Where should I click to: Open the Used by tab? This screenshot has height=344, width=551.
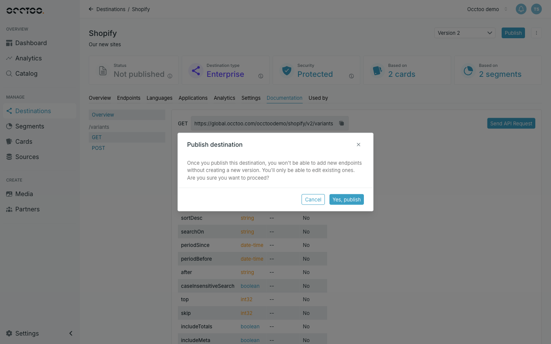318,98
